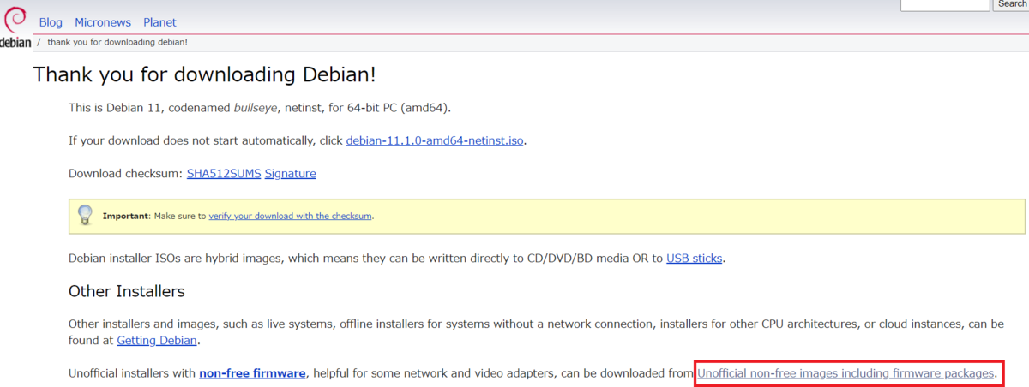Click the search input field
This screenshot has width=1029, height=387.
946,4
